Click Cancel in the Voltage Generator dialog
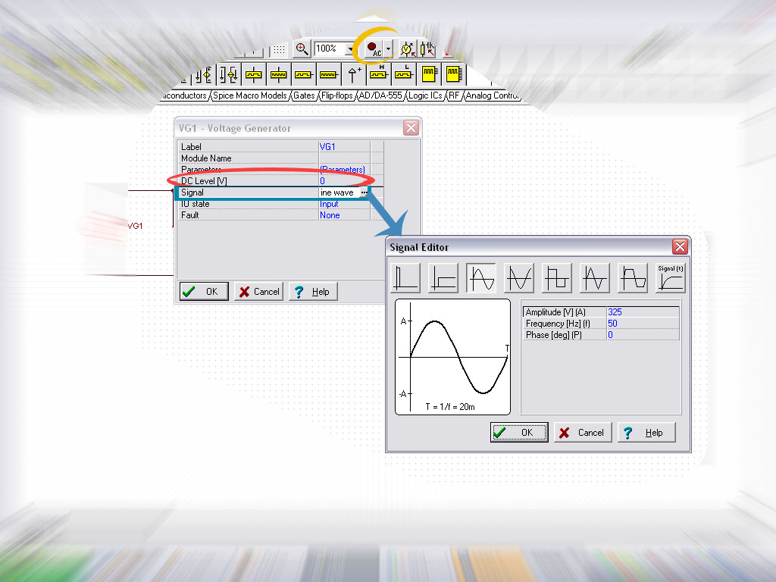The width and height of the screenshot is (776, 582). click(258, 292)
